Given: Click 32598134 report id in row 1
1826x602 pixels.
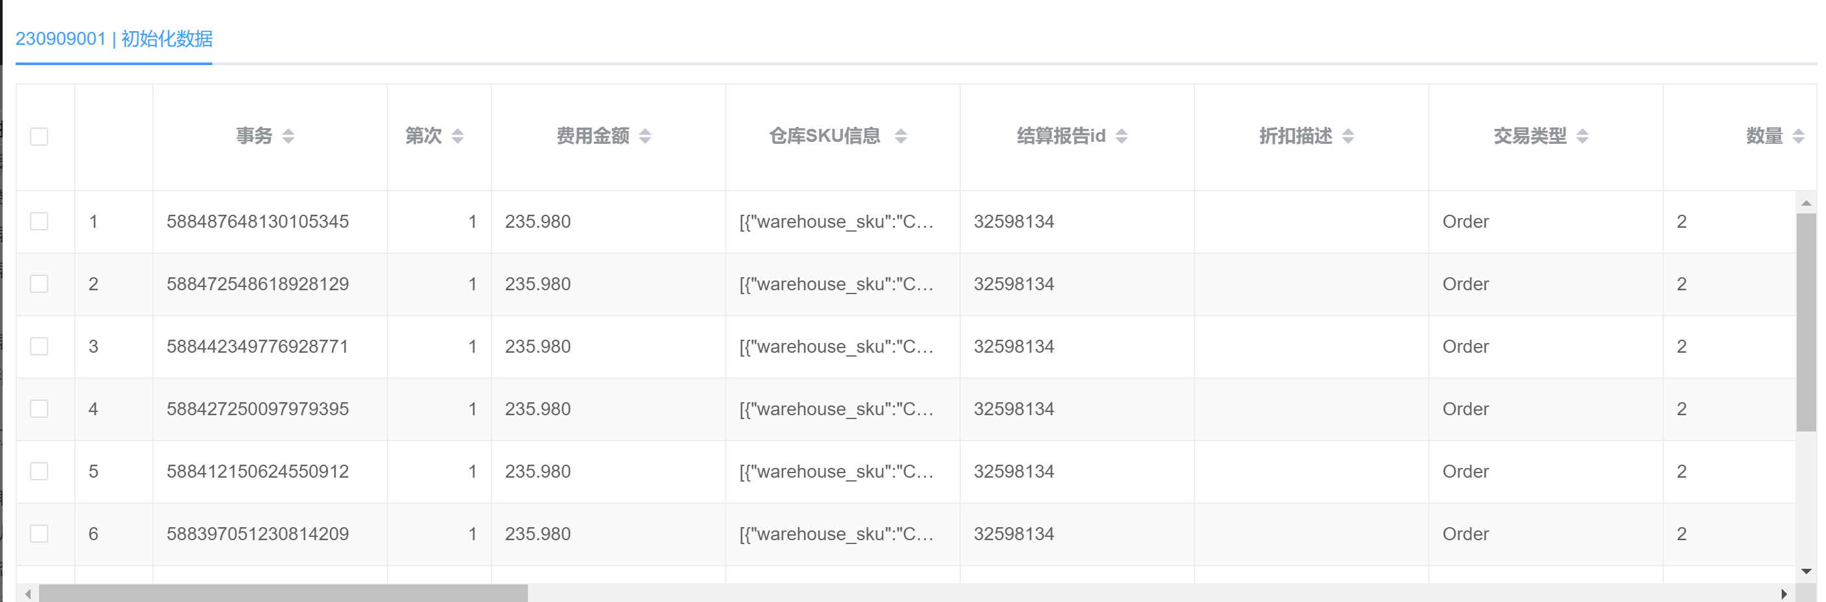Looking at the screenshot, I should (x=1014, y=221).
